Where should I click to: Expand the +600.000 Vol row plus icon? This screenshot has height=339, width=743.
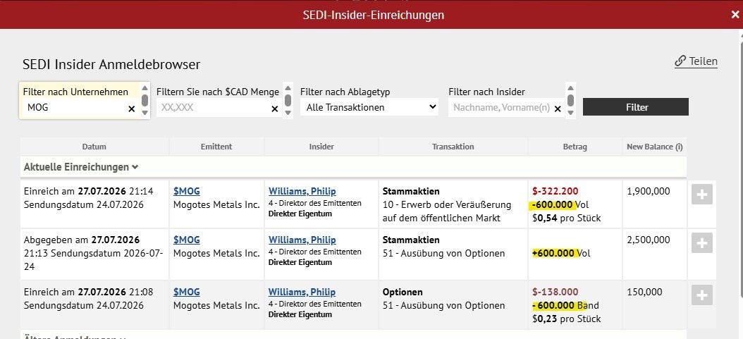pos(702,243)
